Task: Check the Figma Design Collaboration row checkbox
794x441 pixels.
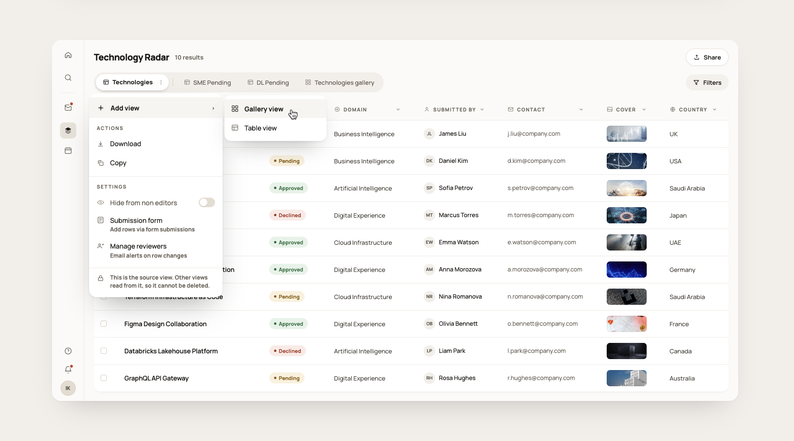Action: pyautogui.click(x=103, y=324)
